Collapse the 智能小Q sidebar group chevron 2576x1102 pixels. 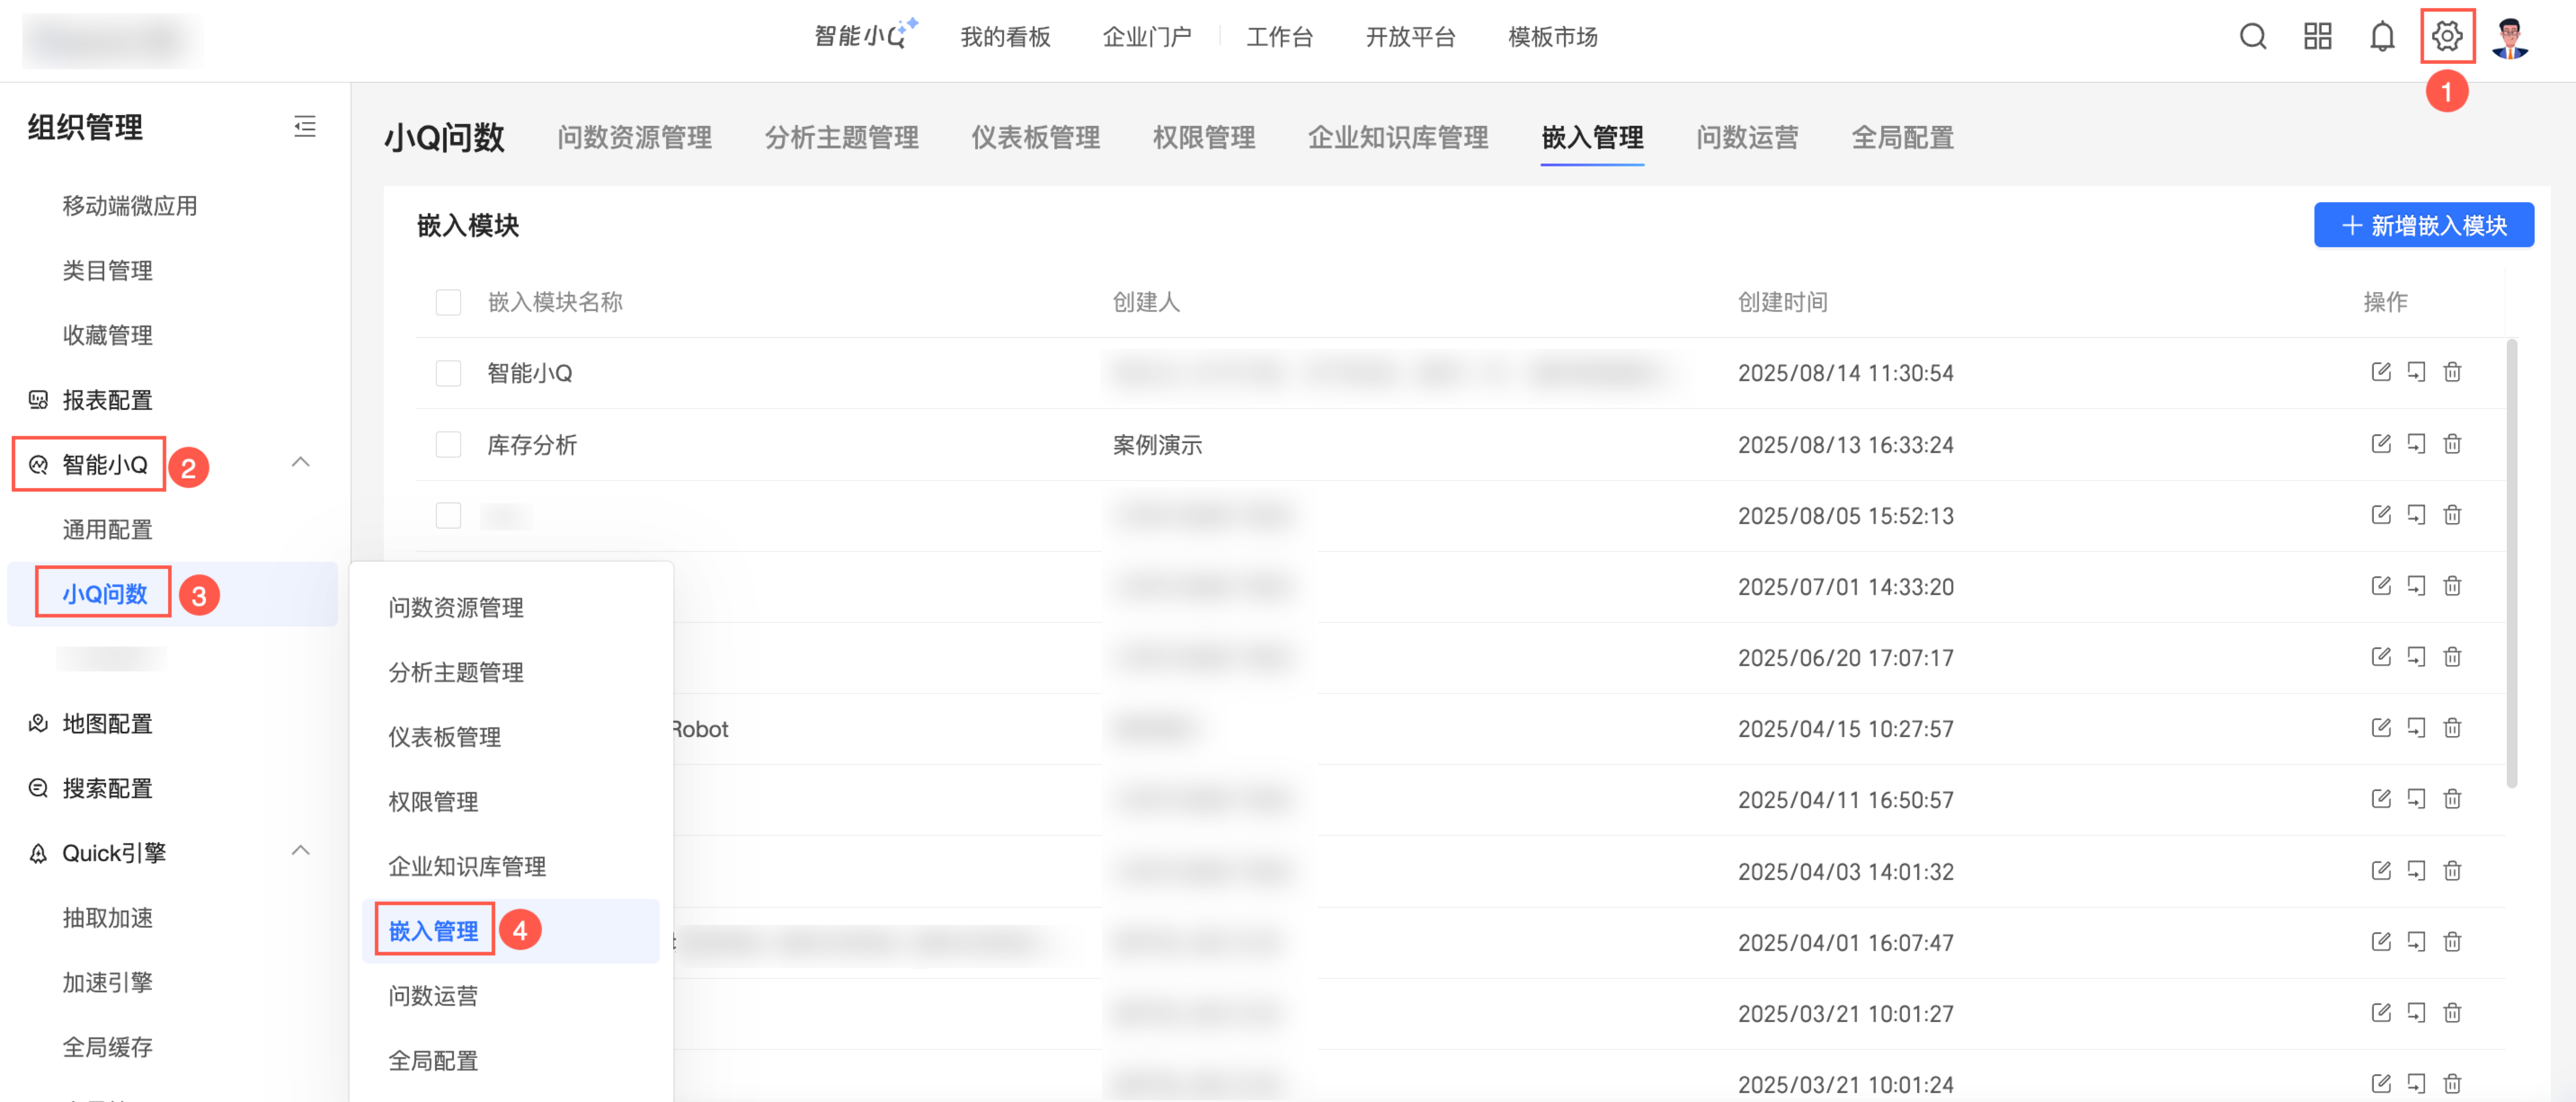click(x=300, y=462)
